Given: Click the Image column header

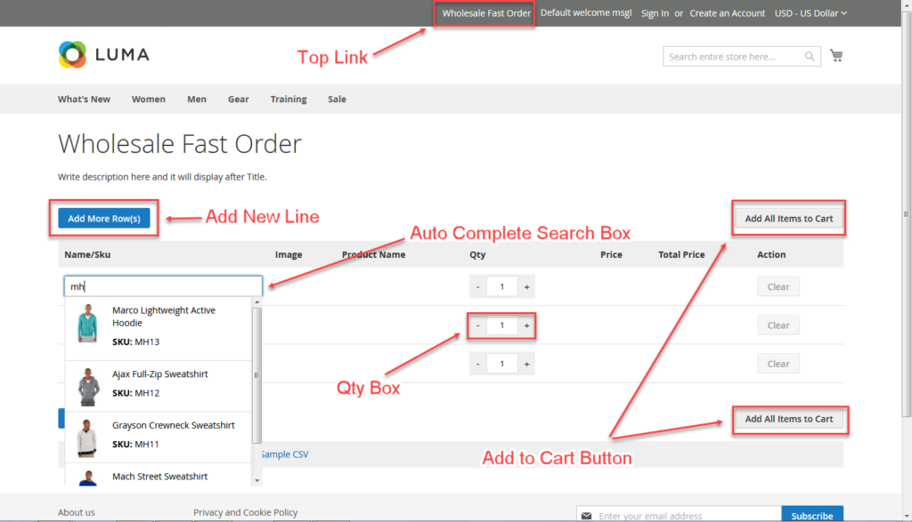Looking at the screenshot, I should point(289,254).
